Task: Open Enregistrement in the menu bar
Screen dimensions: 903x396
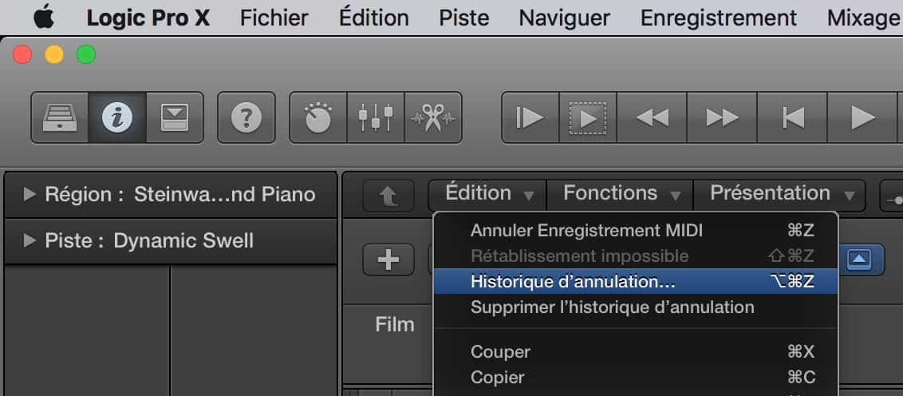Action: [718, 18]
